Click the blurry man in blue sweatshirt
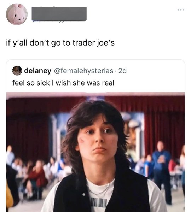This screenshot has width=191, height=212. (161, 169)
